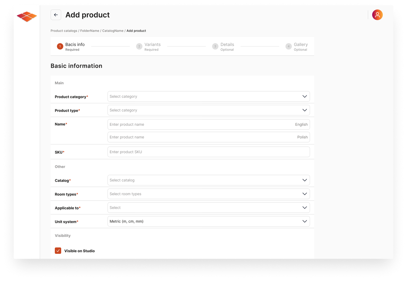407x281 pixels.
Task: Select step 3 circle for Details
Action: click(215, 46)
